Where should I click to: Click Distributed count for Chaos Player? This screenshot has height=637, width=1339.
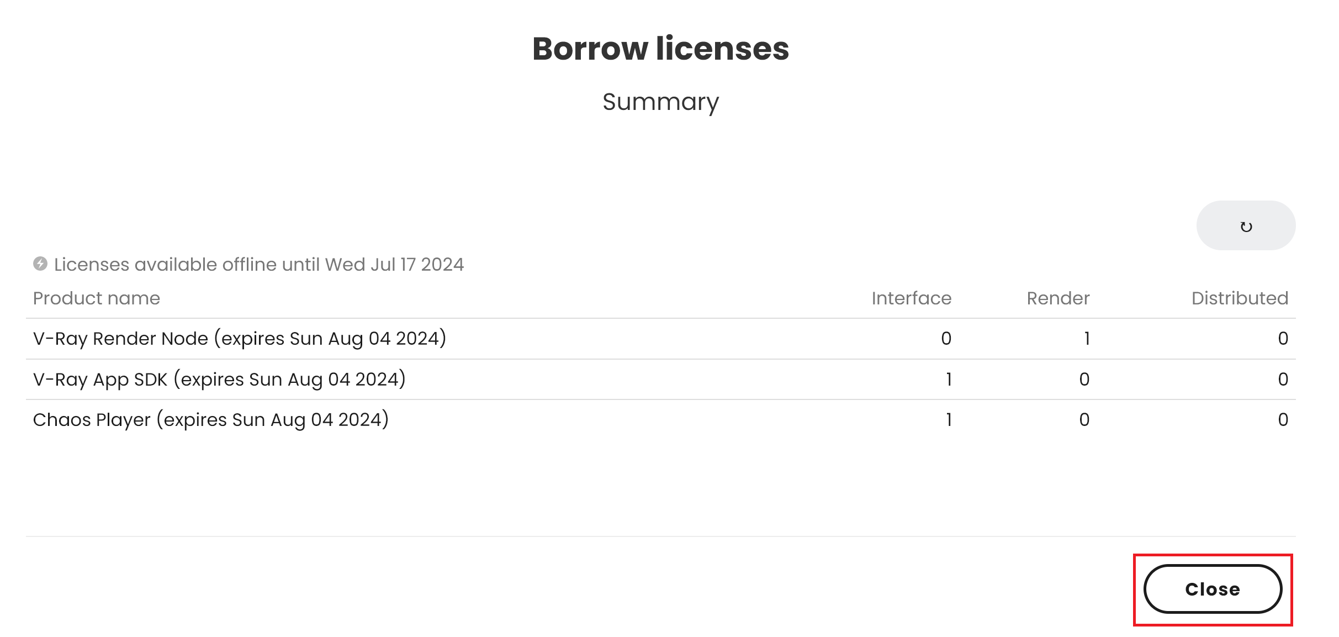(x=1283, y=420)
